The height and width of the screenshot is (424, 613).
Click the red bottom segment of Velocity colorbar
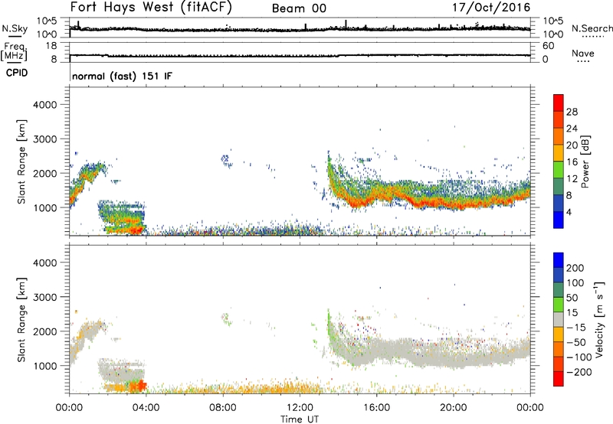[x=559, y=379]
